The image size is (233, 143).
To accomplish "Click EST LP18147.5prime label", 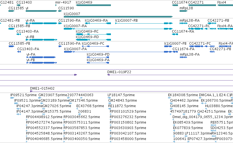I will click(121, 95).
